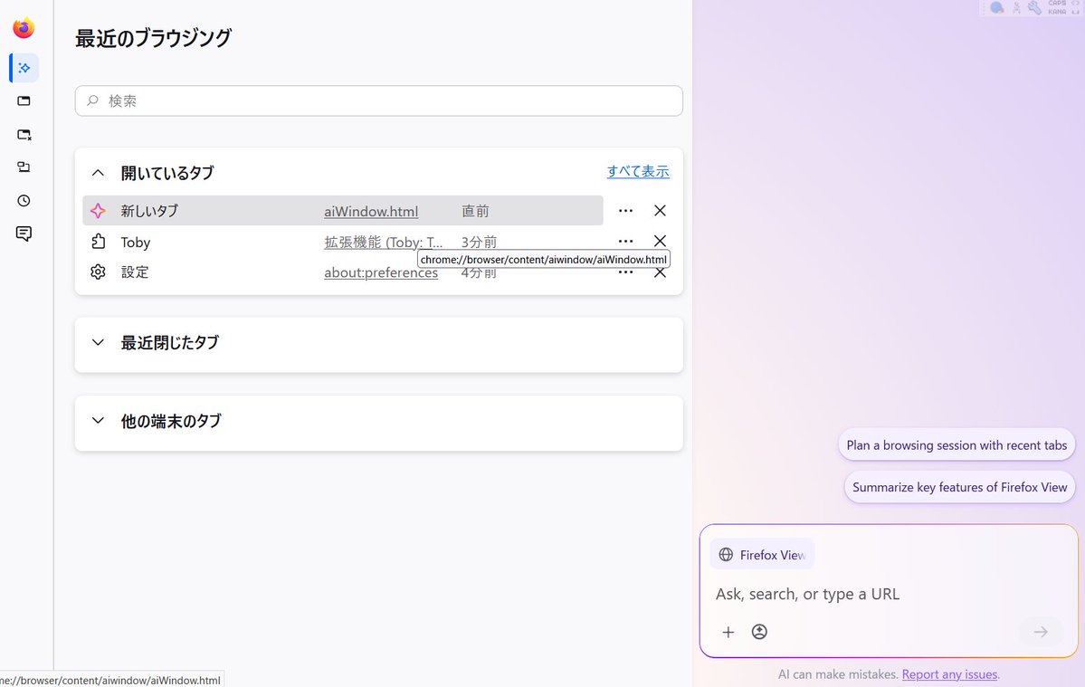Open the Open tabs sidebar icon
This screenshot has width=1085, height=687.
[x=24, y=101]
